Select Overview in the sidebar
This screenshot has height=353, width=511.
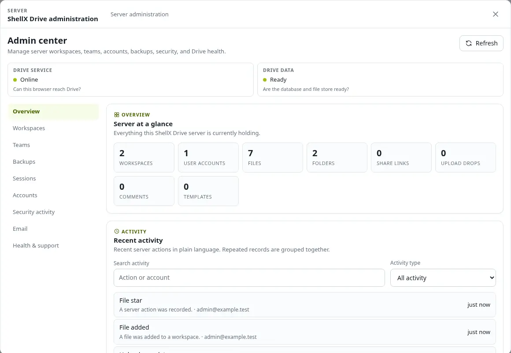(53, 111)
